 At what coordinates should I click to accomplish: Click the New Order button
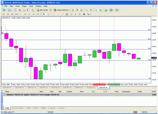pos(42,10)
